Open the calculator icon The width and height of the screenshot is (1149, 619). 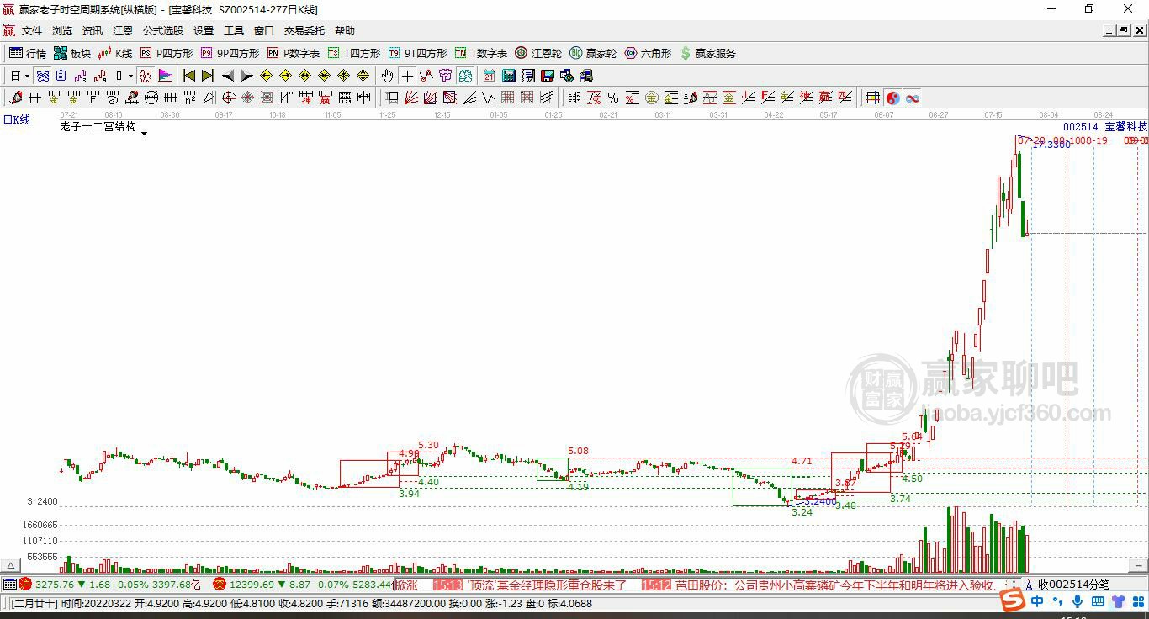click(x=508, y=76)
